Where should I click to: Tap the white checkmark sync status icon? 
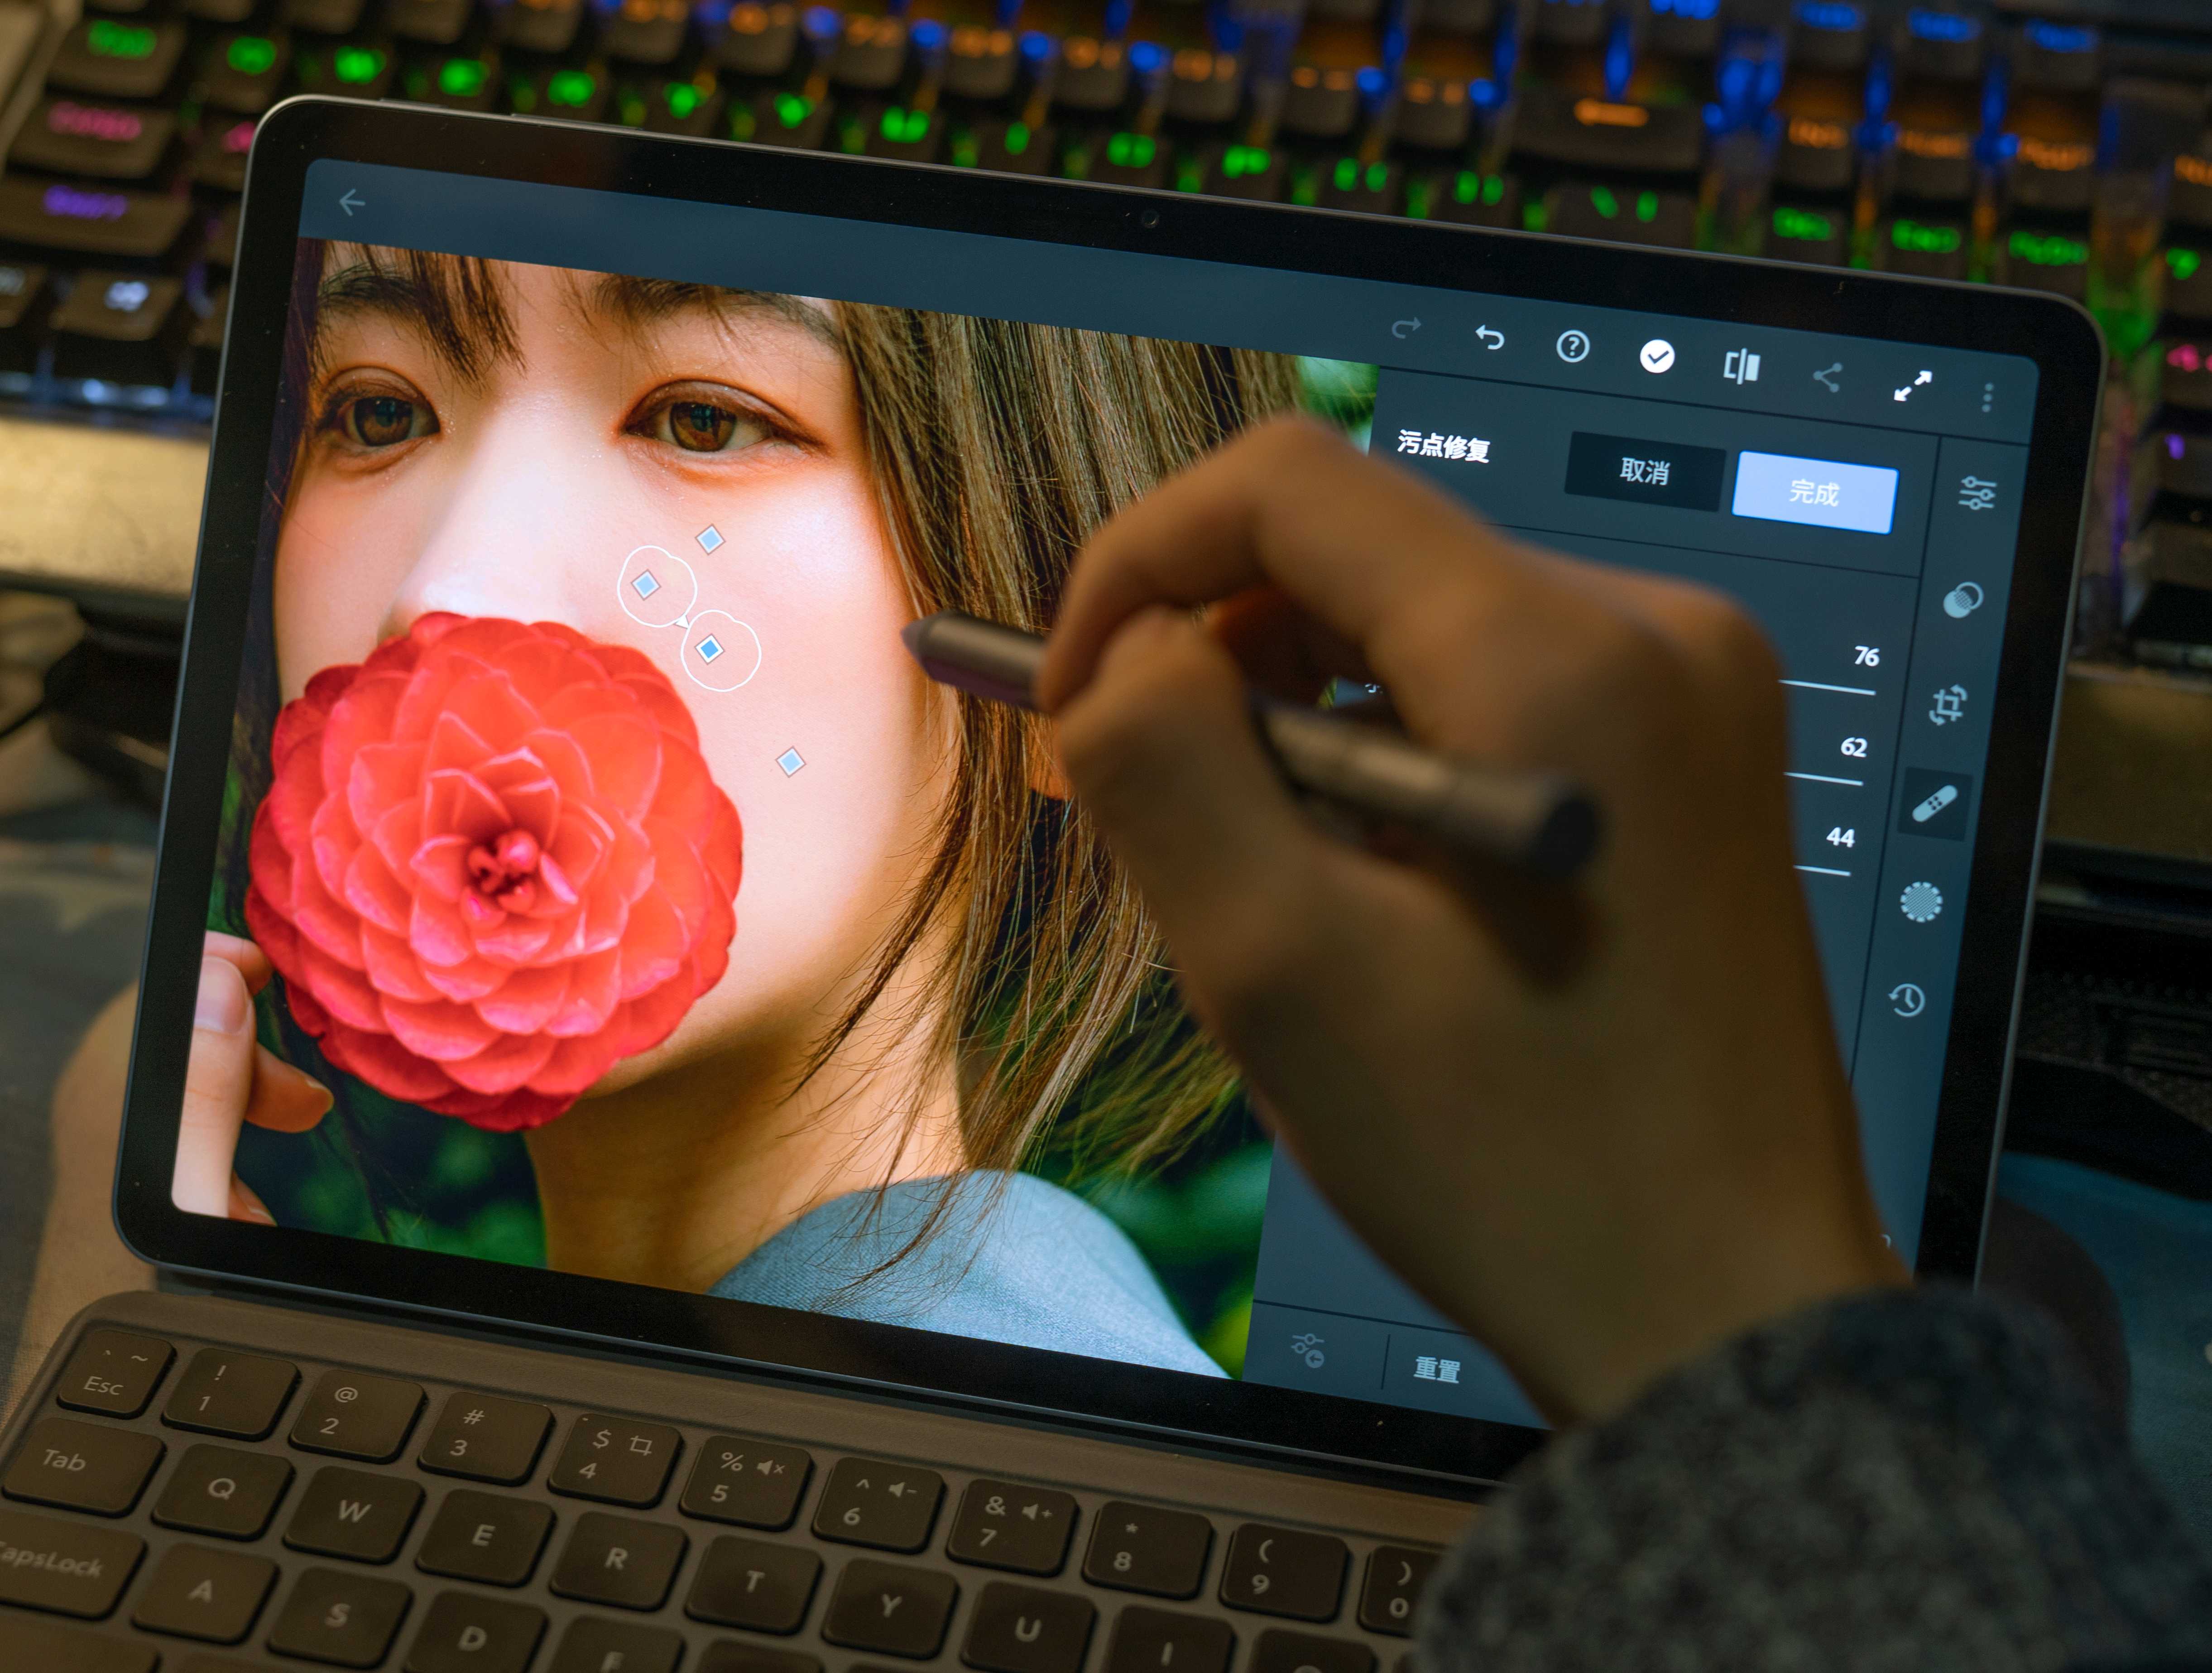click(x=1656, y=357)
